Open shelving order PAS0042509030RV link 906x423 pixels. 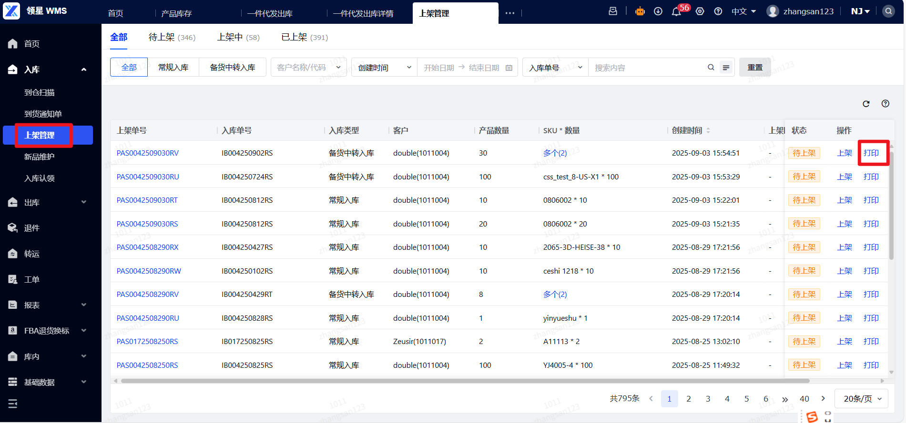coord(148,153)
